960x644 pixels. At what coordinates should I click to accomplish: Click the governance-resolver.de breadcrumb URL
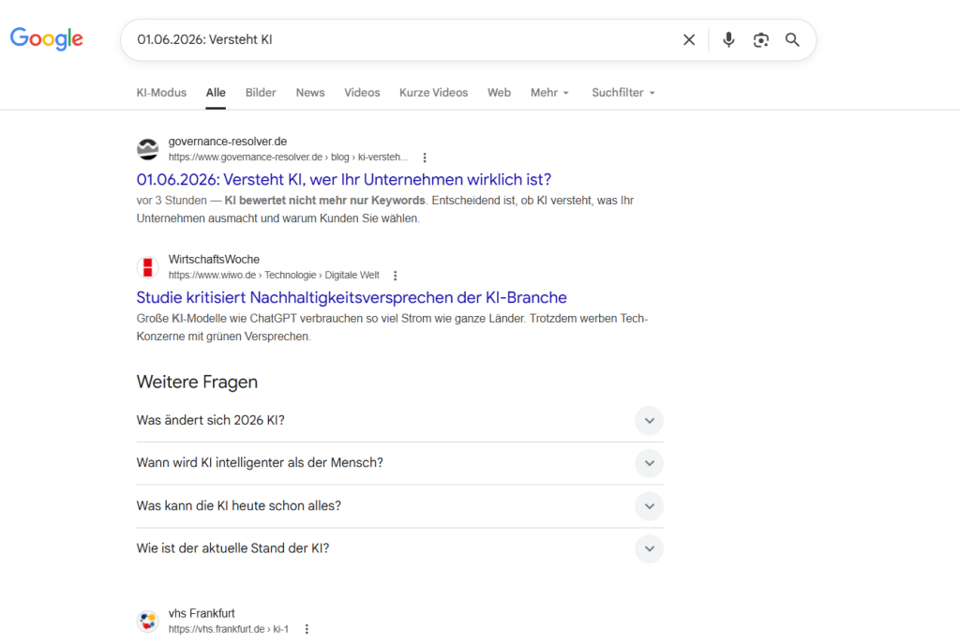(x=288, y=157)
